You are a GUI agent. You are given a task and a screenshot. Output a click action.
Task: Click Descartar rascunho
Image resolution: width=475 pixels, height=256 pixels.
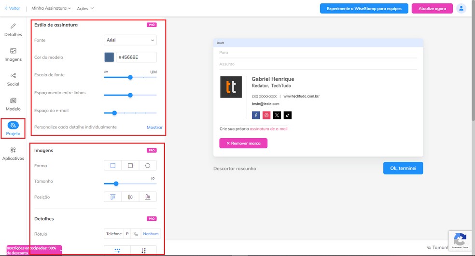(235, 169)
